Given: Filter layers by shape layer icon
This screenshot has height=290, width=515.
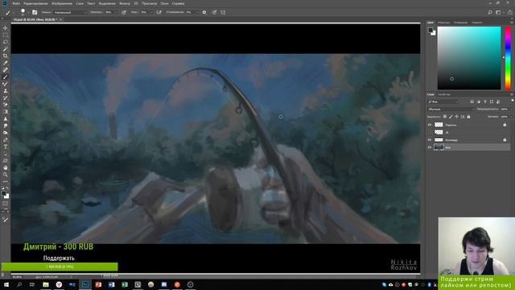Looking at the screenshot, I should [x=492, y=101].
